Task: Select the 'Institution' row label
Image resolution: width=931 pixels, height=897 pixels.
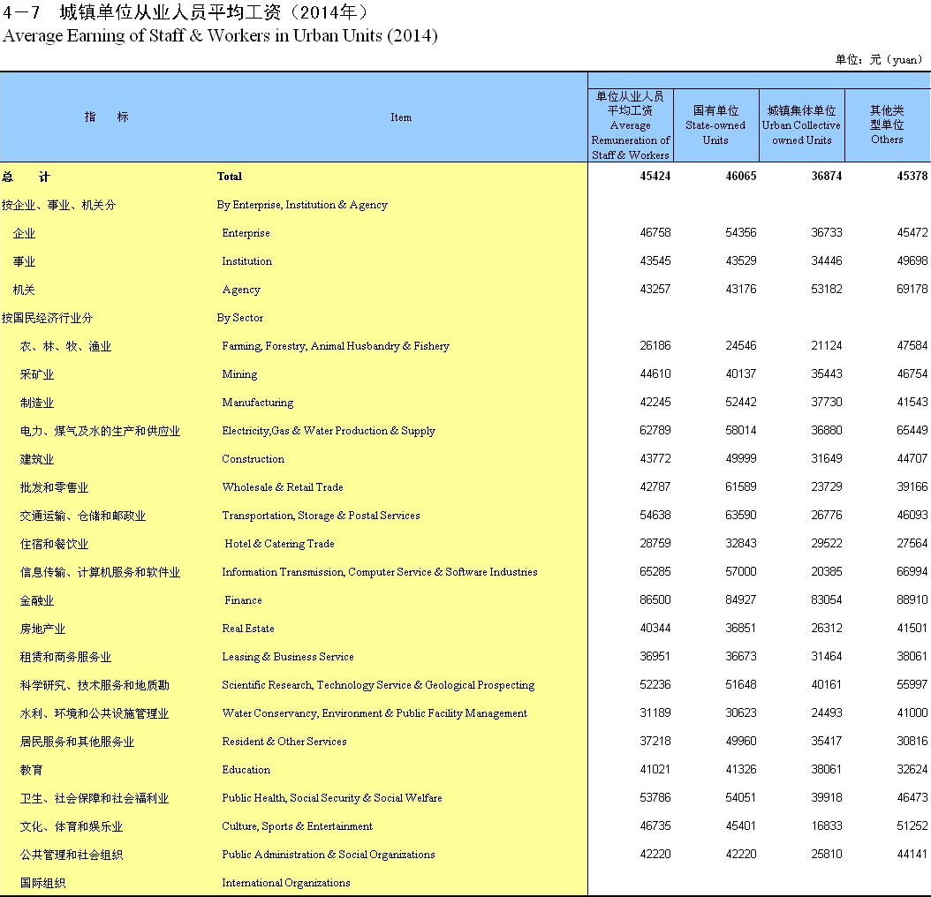Action: click(x=247, y=261)
